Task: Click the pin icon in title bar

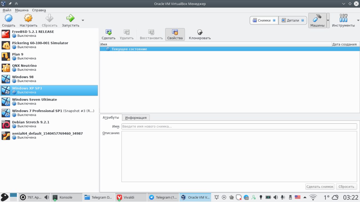Action: 10,4
